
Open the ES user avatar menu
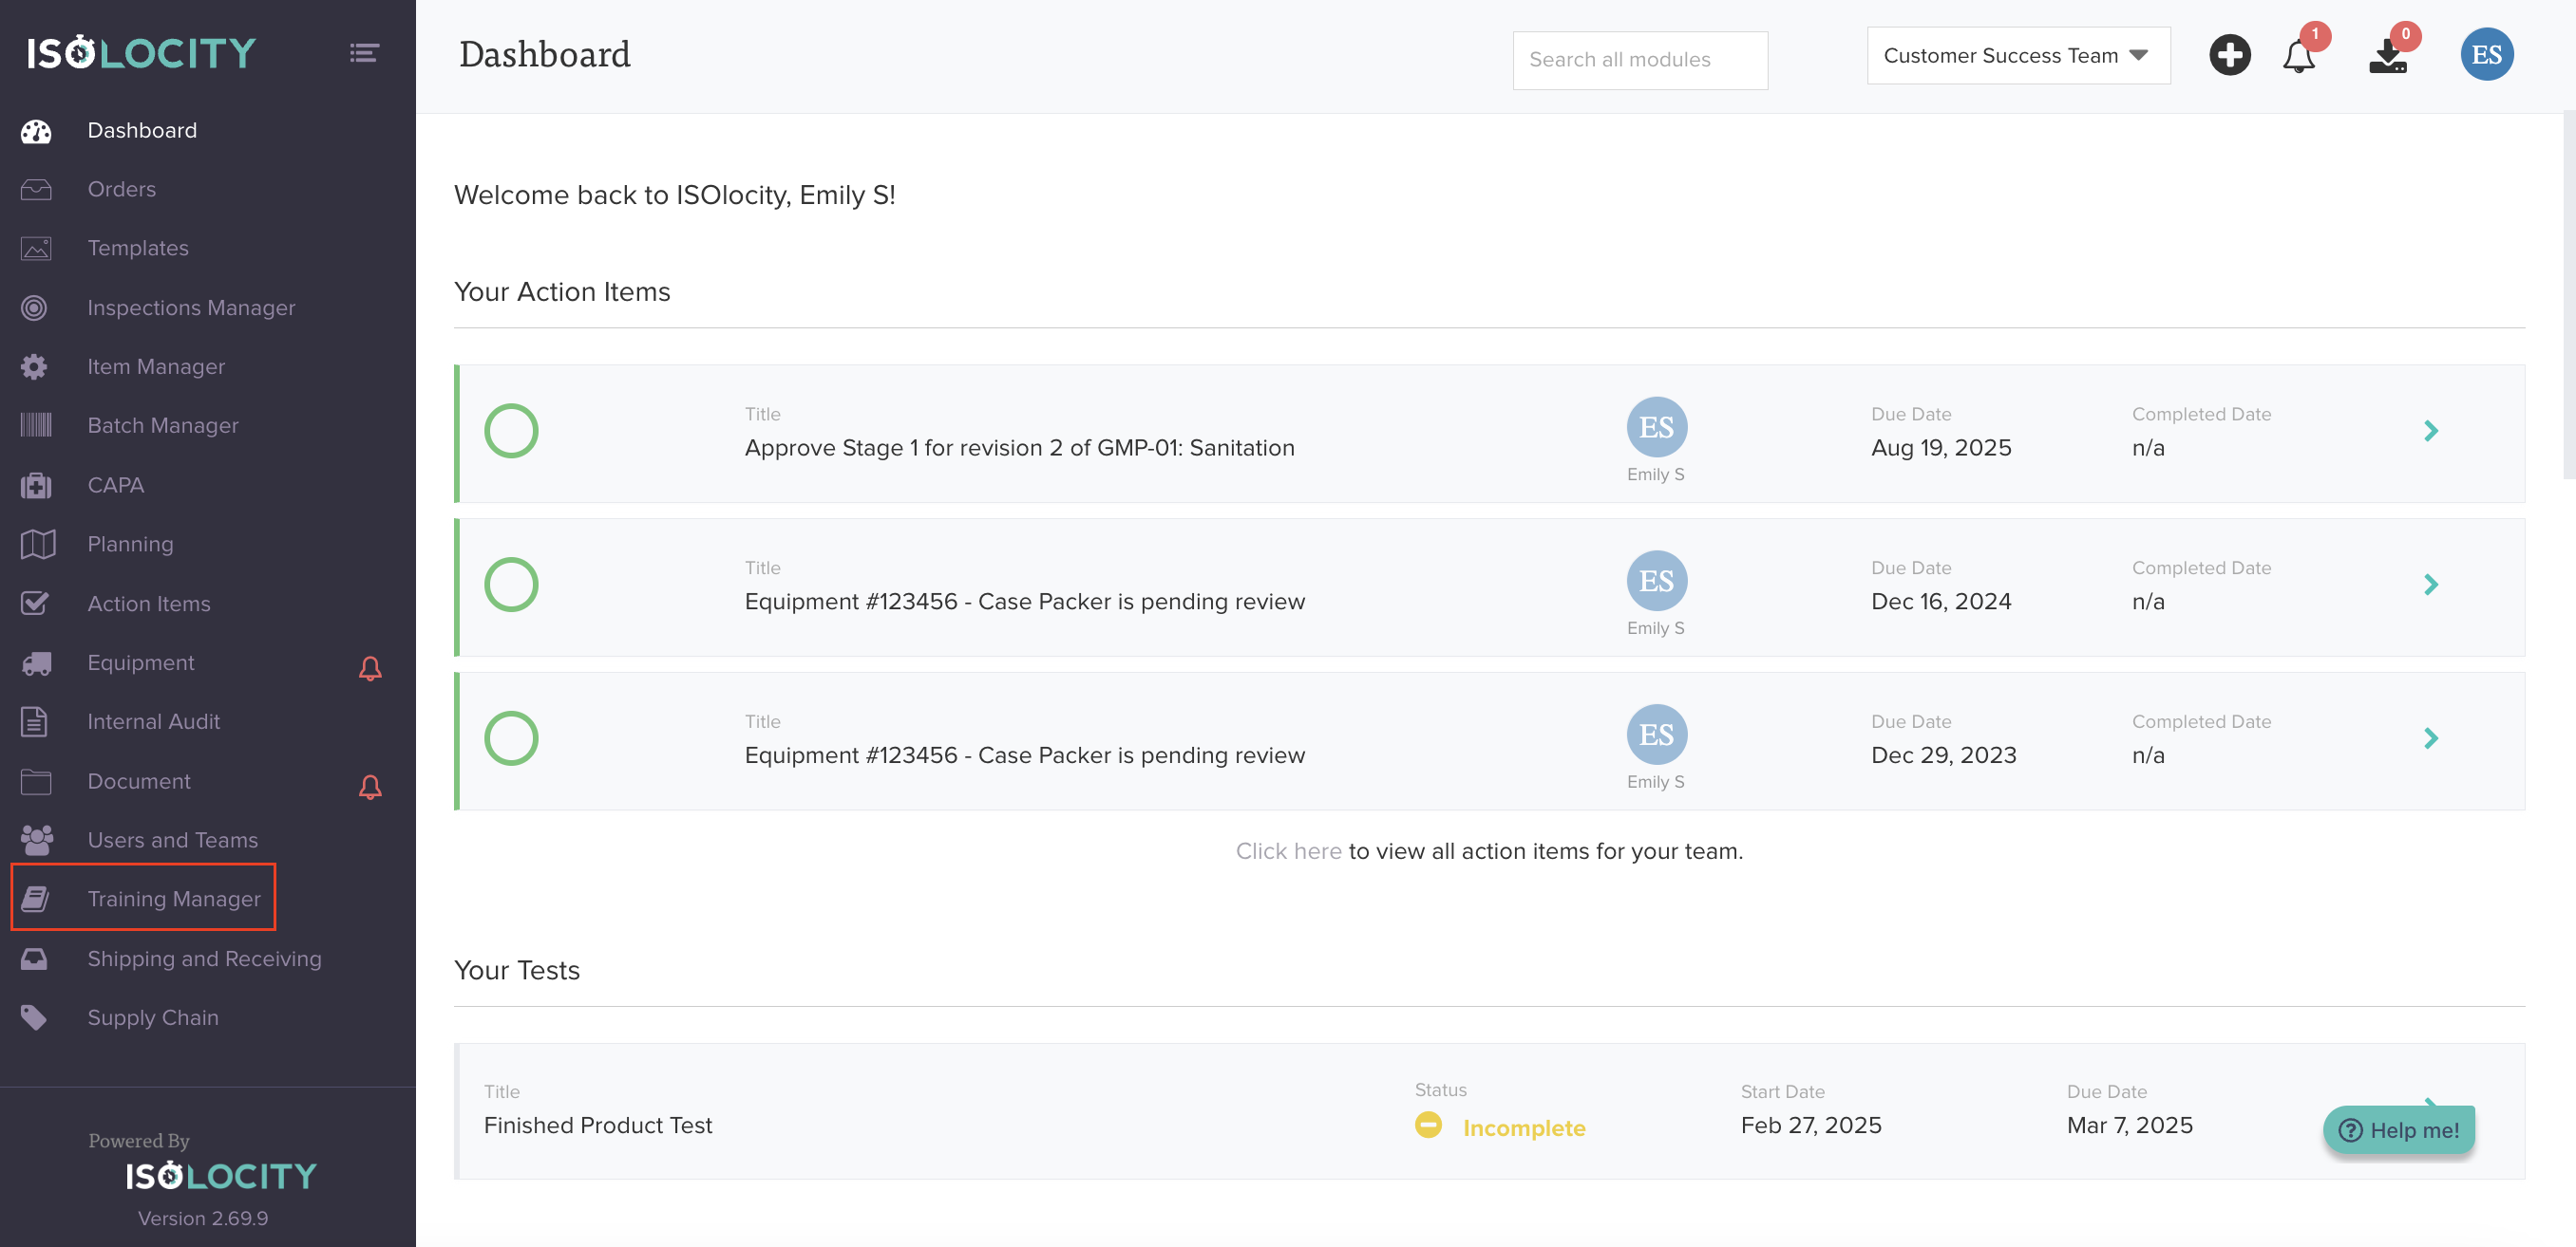click(2486, 55)
